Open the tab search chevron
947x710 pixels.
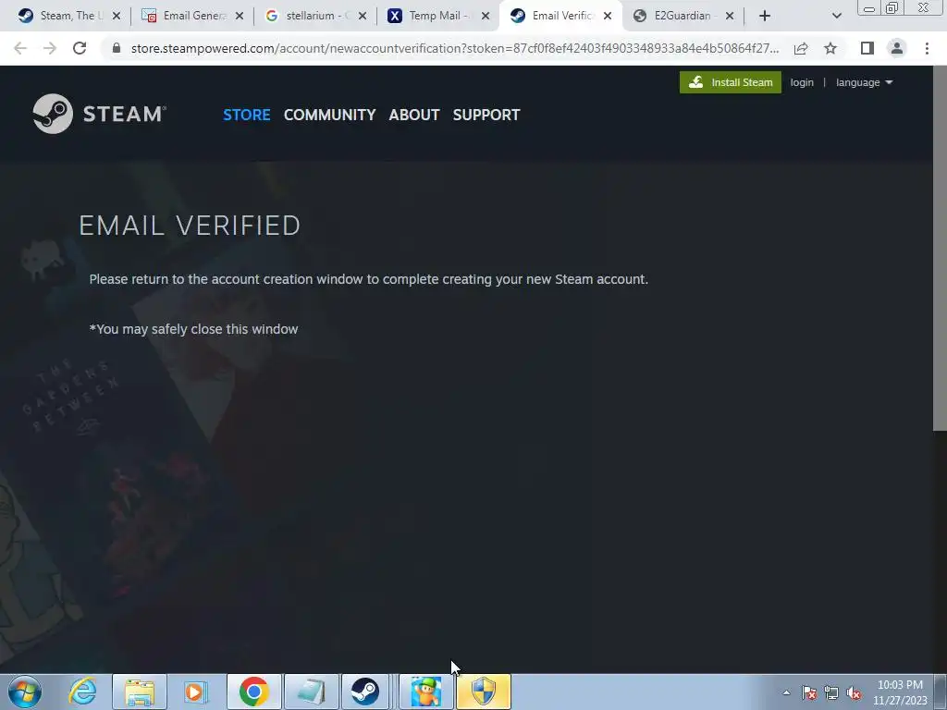[x=836, y=17]
